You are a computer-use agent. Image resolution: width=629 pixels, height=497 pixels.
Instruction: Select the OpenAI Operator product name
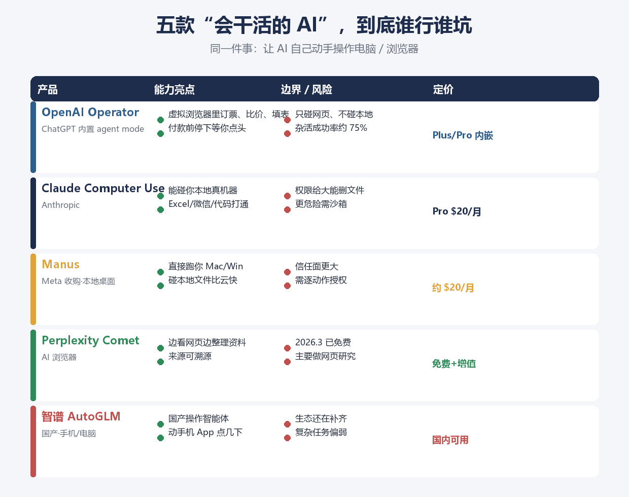tap(90, 113)
